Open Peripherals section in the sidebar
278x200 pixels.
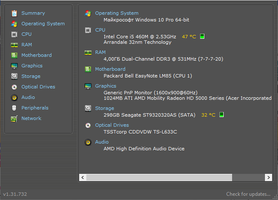(x=35, y=108)
